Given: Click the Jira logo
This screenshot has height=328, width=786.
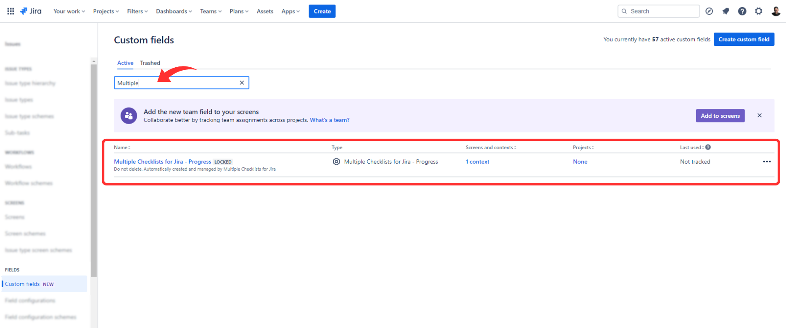Looking at the screenshot, I should point(31,11).
